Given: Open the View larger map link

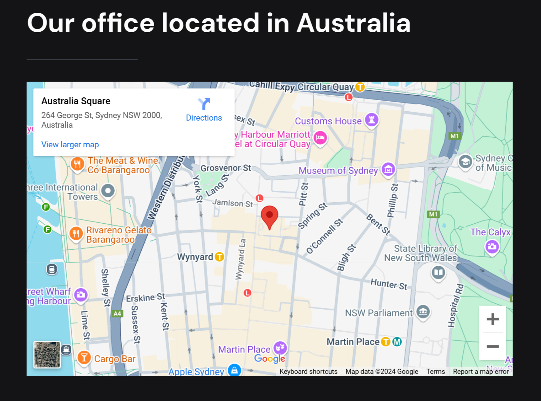Looking at the screenshot, I should [x=70, y=144].
